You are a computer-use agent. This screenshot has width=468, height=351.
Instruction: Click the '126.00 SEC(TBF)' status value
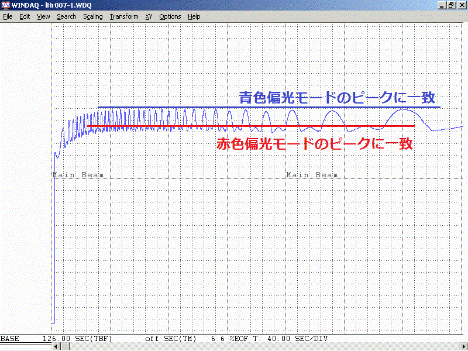77,339
